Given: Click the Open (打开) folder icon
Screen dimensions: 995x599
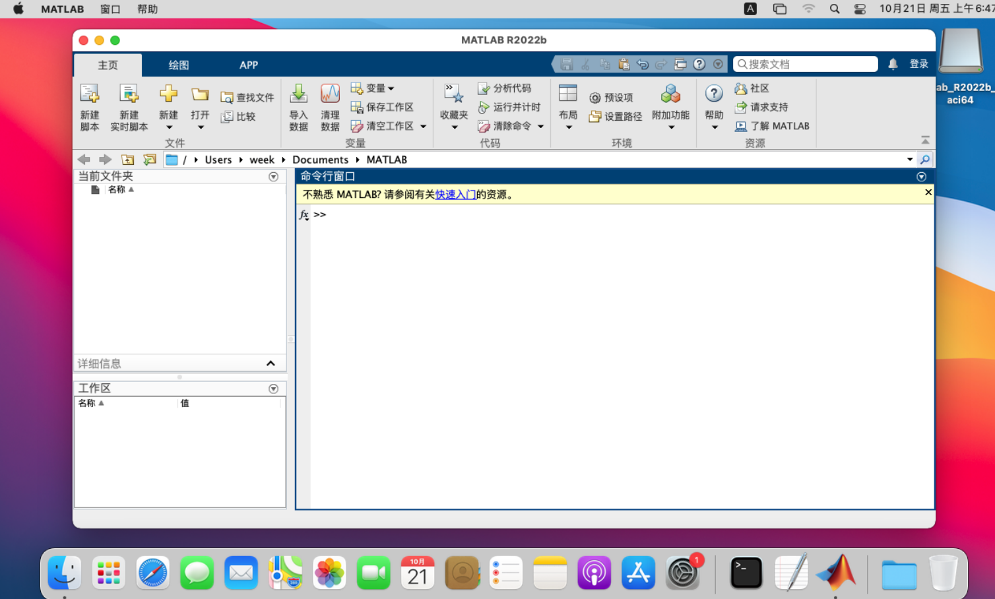Looking at the screenshot, I should click(200, 94).
